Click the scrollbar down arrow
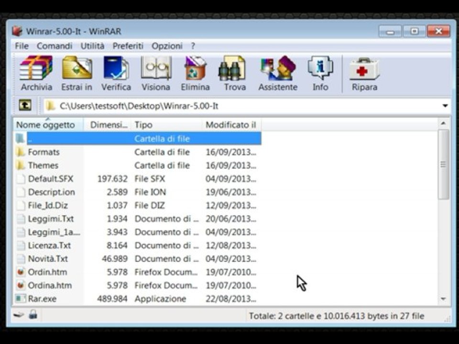 point(443,299)
